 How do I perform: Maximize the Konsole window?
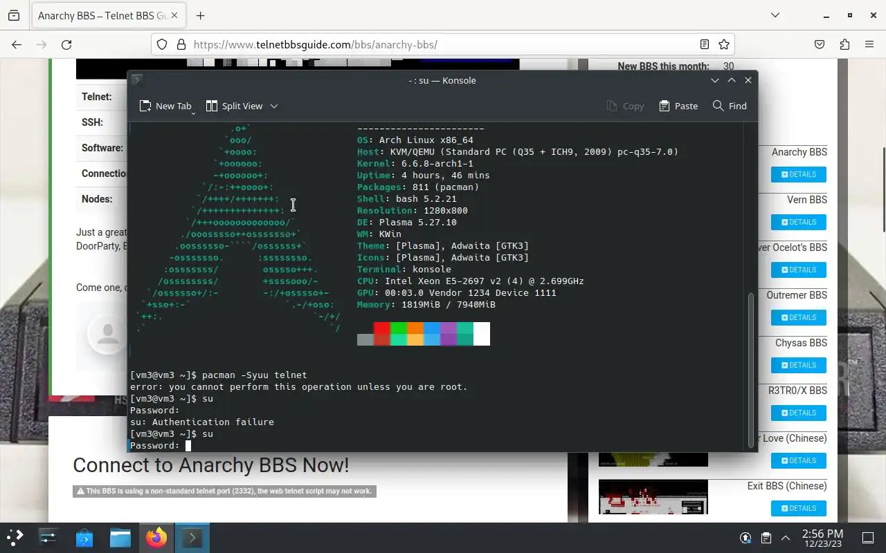[732, 80]
